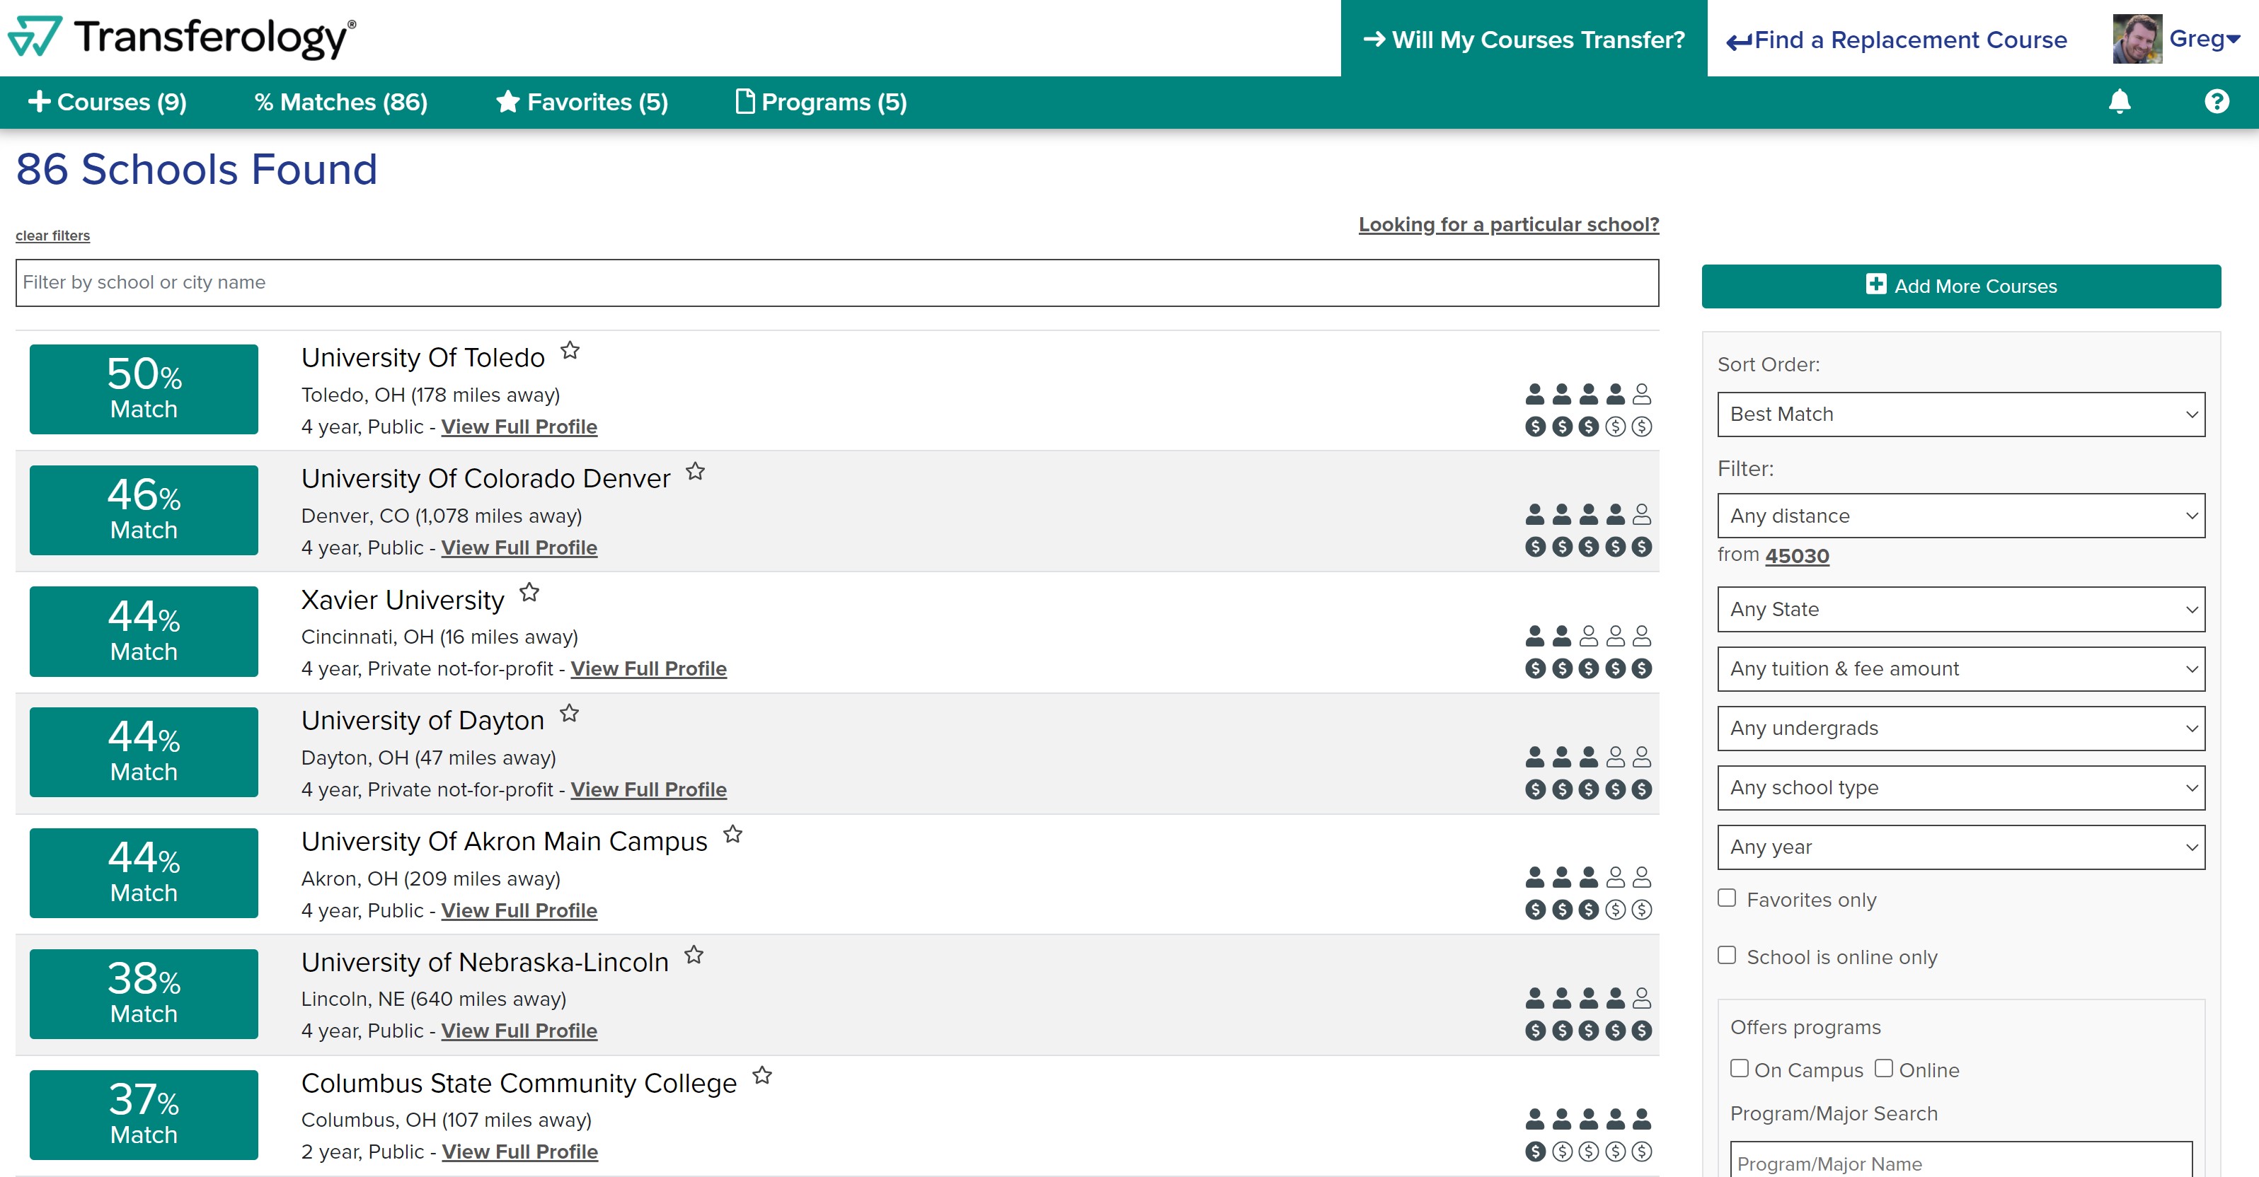Tick the On Campus programs checkbox
This screenshot has width=2259, height=1177.
pos(1739,1068)
